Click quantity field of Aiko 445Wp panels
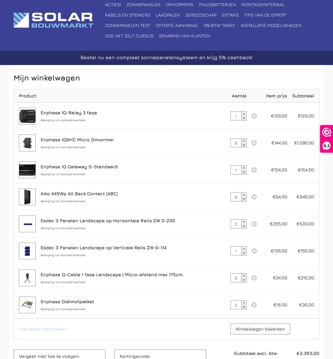The image size is (333, 359). click(x=236, y=197)
